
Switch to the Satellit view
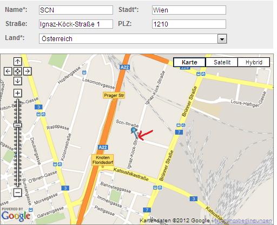click(222, 62)
